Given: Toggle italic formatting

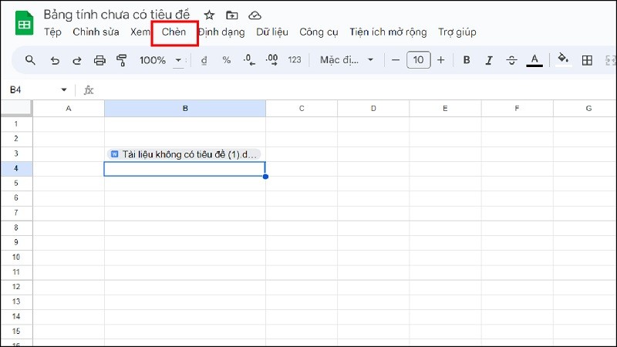Looking at the screenshot, I should pyautogui.click(x=489, y=60).
